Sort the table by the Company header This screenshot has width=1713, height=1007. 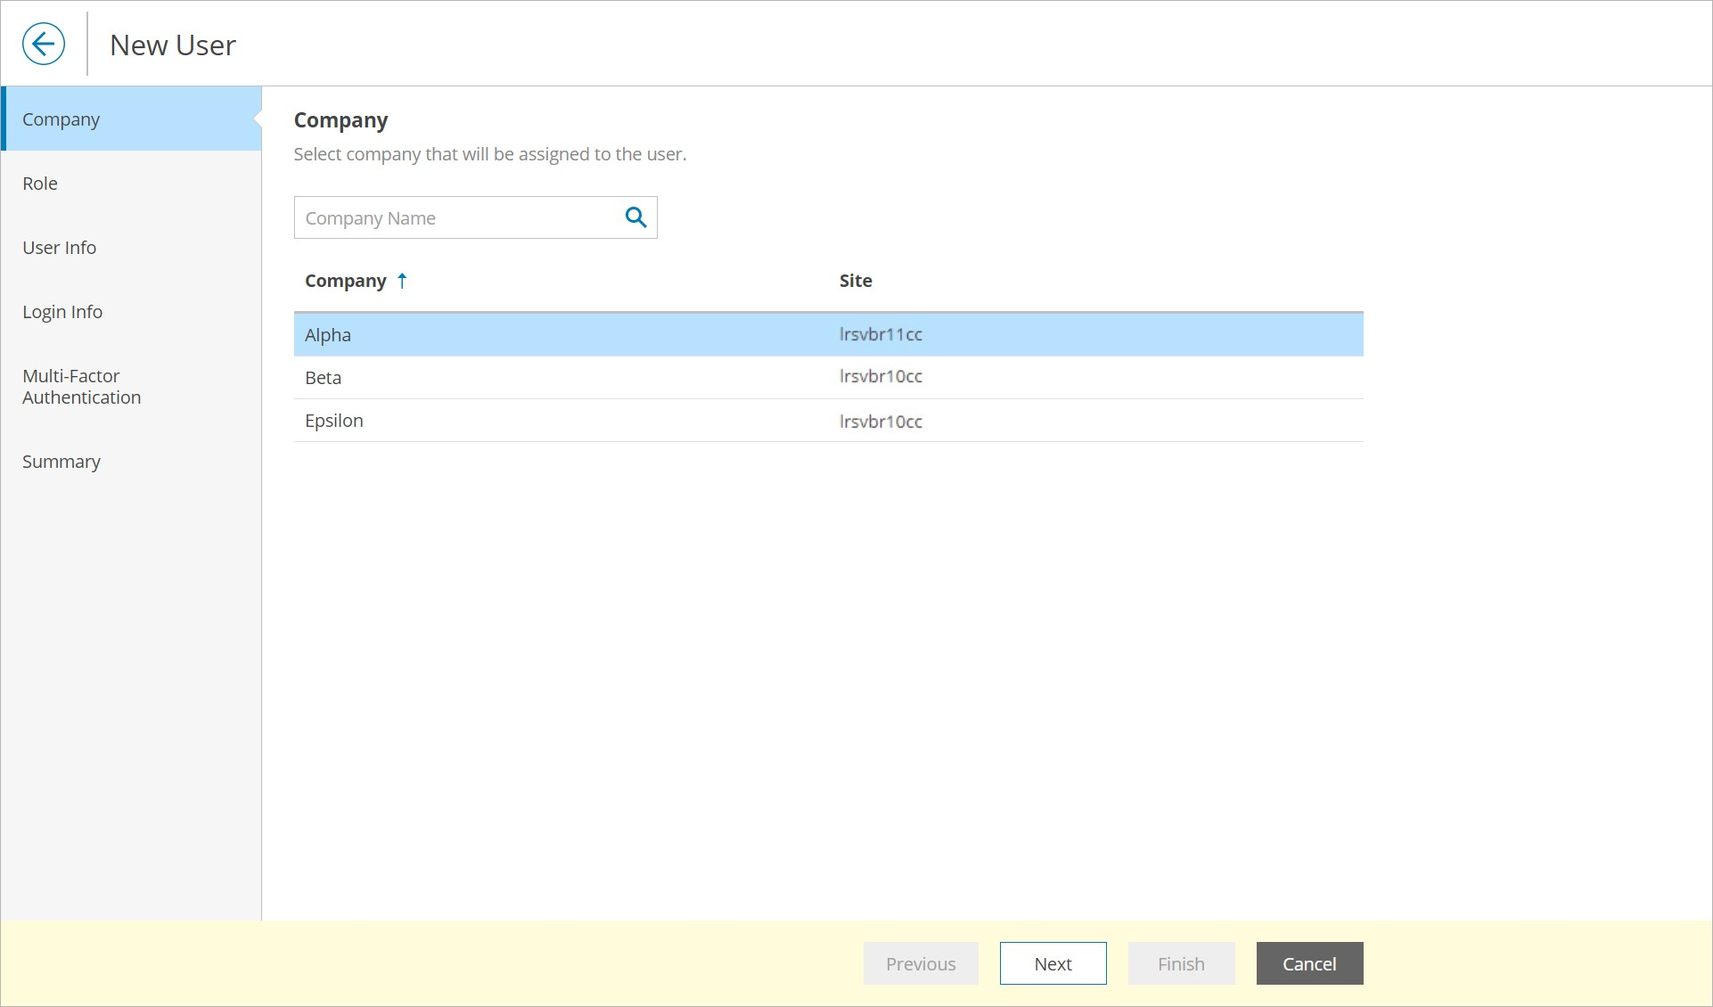pyautogui.click(x=345, y=281)
